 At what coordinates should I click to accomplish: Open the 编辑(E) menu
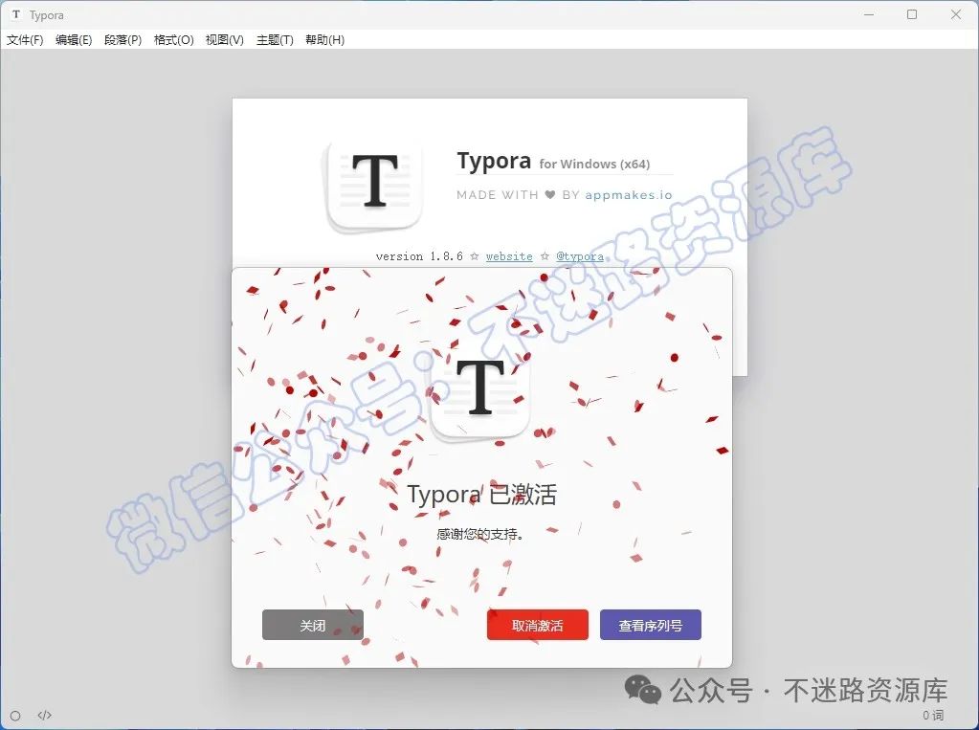click(74, 40)
